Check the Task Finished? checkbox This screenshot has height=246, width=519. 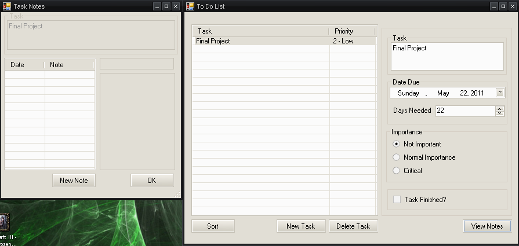click(397, 200)
